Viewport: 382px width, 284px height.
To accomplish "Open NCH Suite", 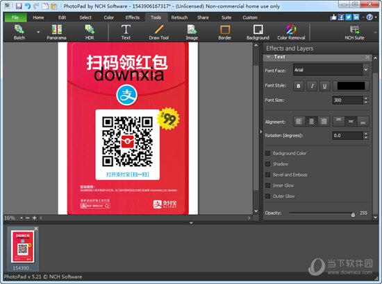I will coord(354,33).
